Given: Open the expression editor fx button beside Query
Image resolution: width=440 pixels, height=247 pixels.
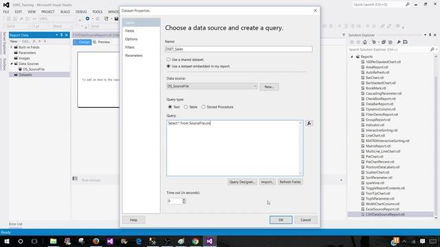Looking at the screenshot, I should pyautogui.click(x=309, y=123).
